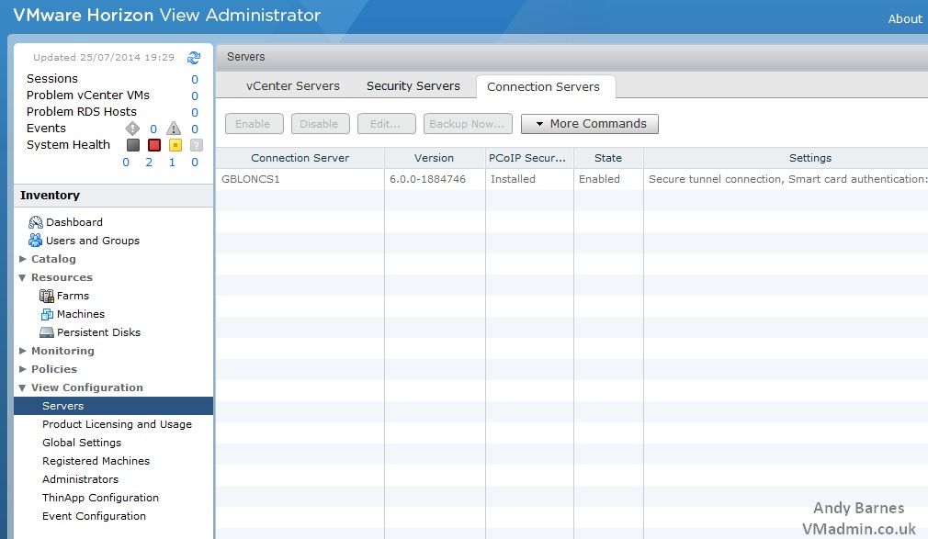Click the Settings column header
Image resolution: width=928 pixels, height=539 pixels.
[x=786, y=158]
